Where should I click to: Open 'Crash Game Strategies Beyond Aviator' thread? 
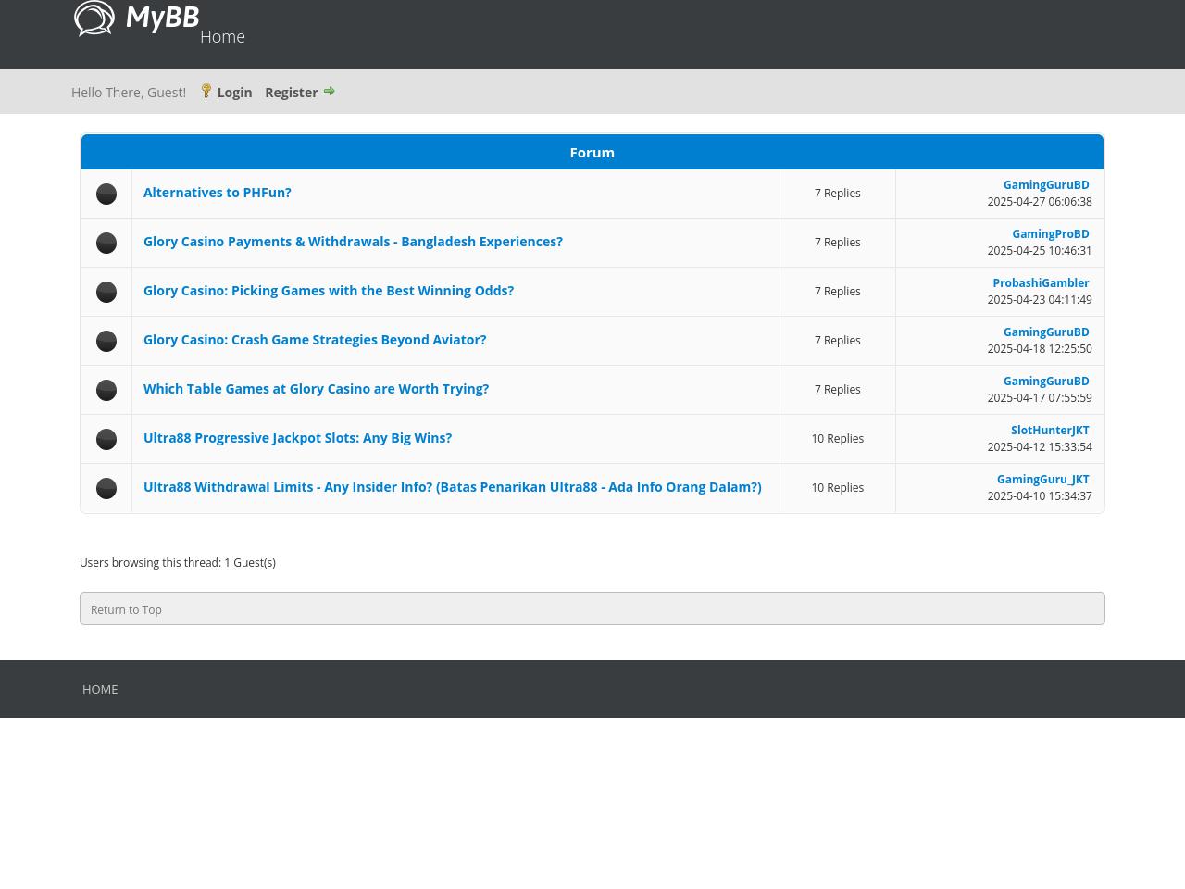click(x=315, y=340)
